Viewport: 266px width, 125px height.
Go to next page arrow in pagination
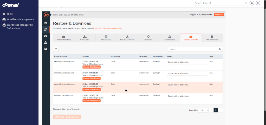point(220,110)
